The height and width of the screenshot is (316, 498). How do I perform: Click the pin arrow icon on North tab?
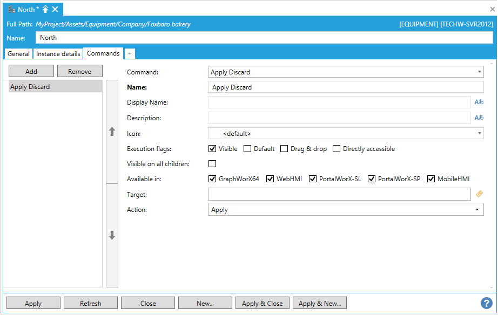point(45,10)
